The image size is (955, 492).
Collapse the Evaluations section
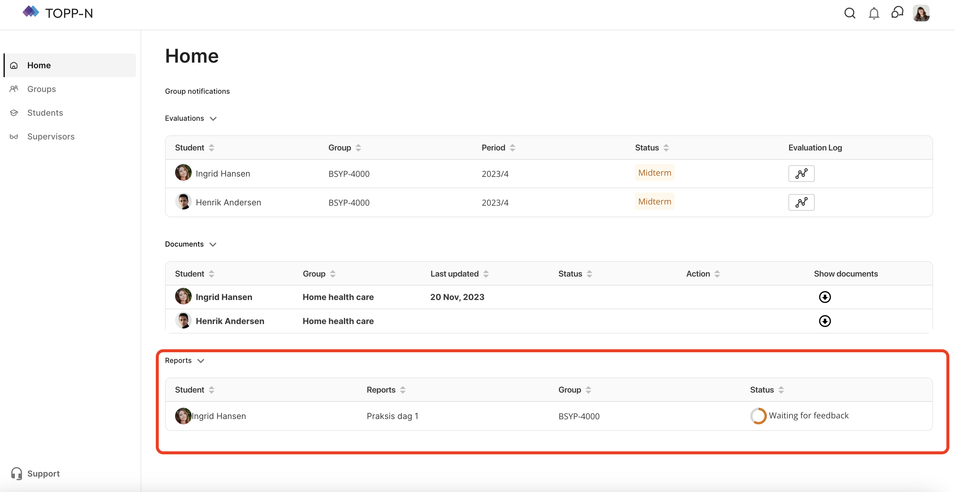pyautogui.click(x=213, y=119)
